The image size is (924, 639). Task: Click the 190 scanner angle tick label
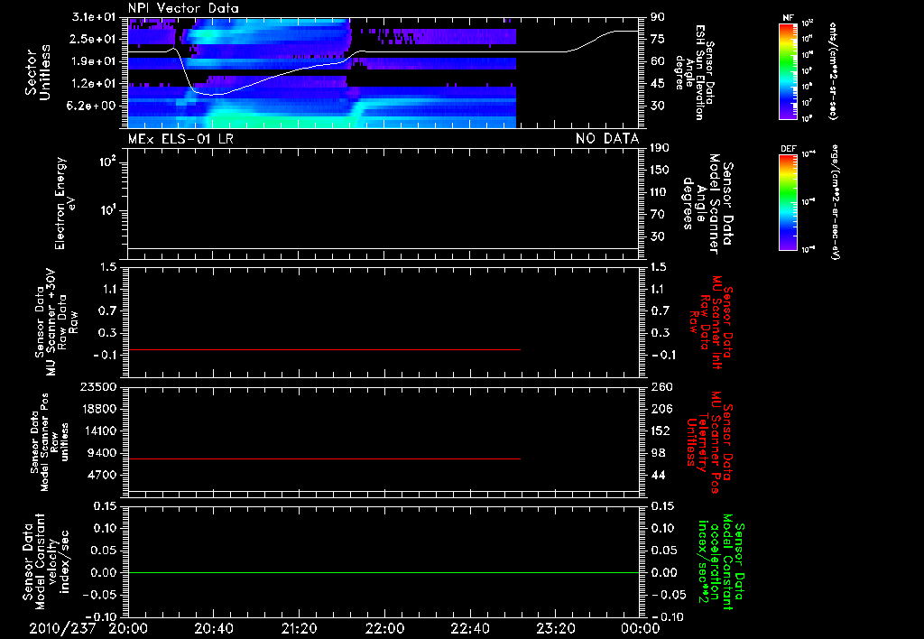click(x=660, y=147)
